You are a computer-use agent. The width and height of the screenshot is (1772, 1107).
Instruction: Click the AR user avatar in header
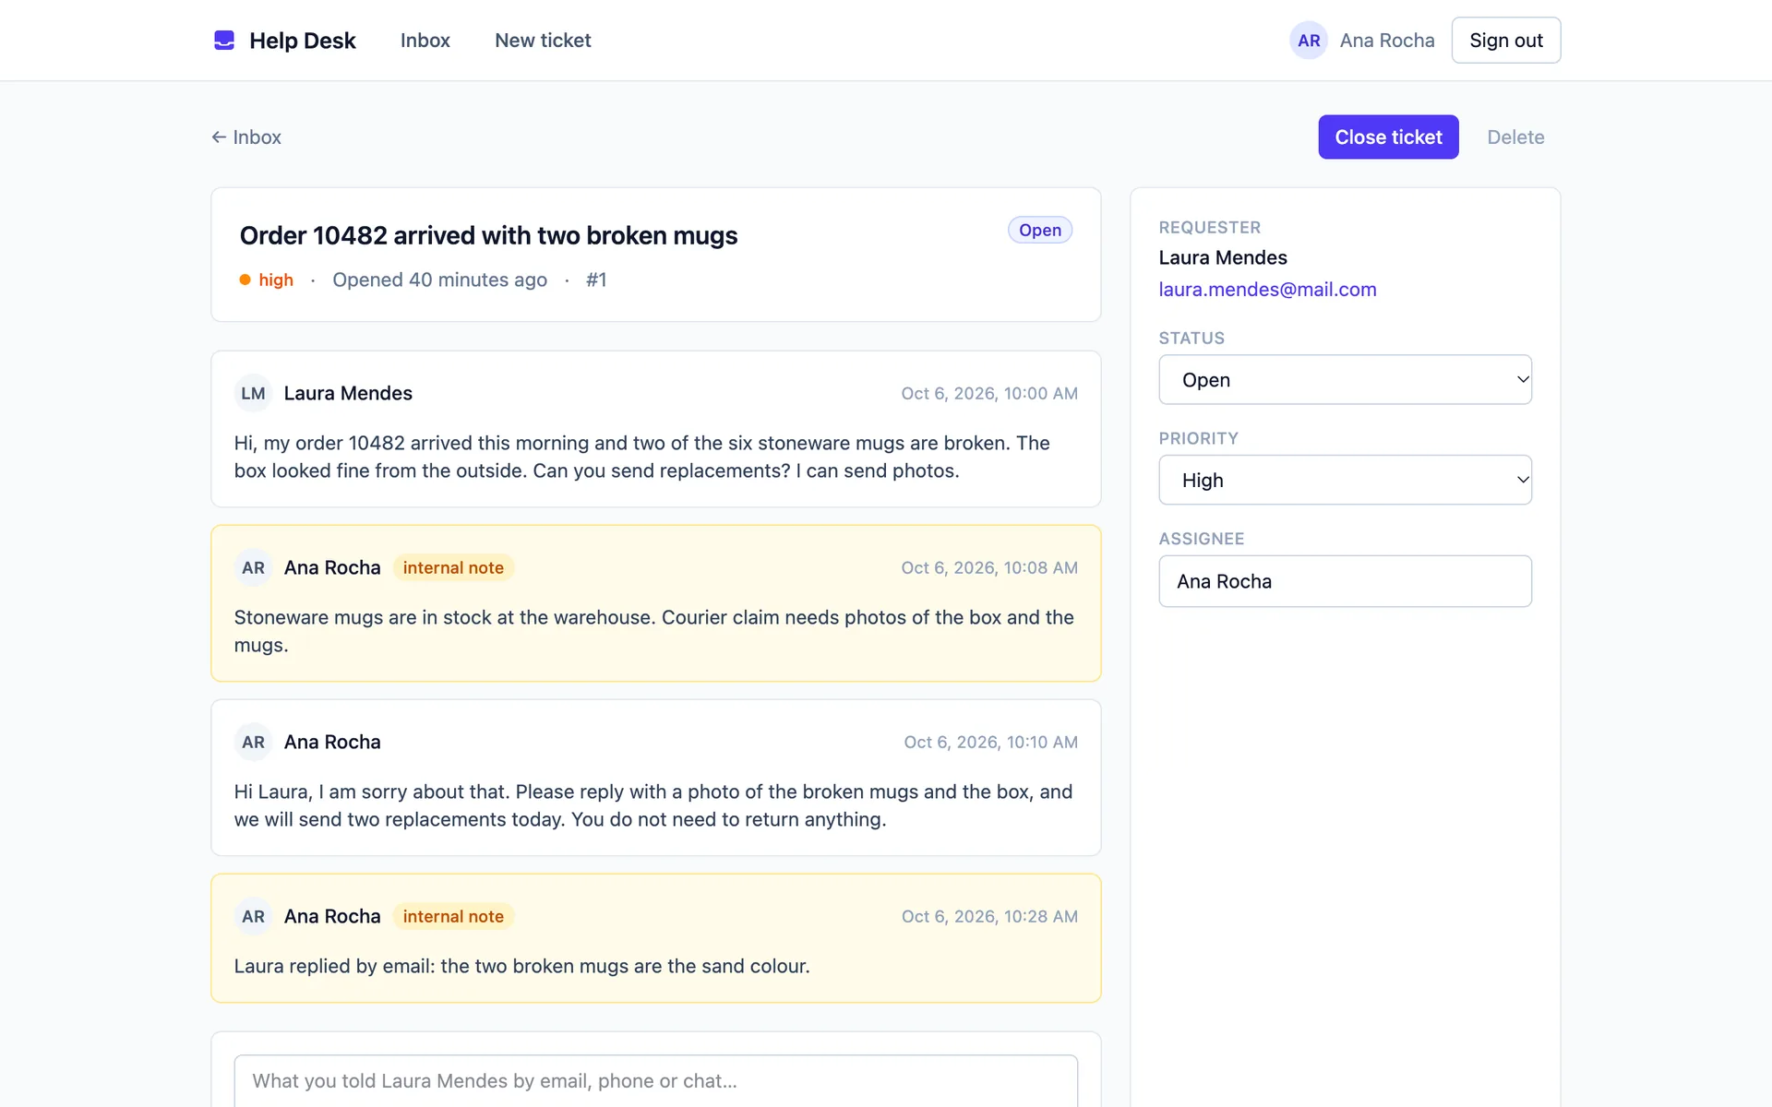[1308, 41]
